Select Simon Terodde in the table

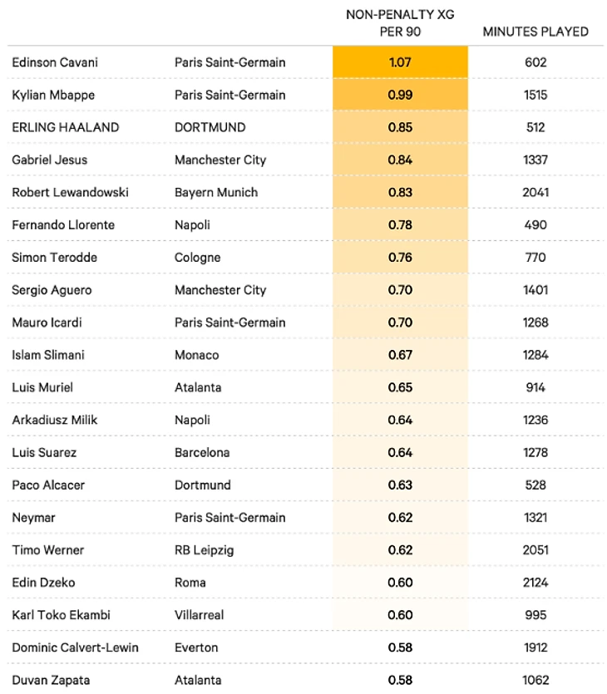(x=55, y=258)
